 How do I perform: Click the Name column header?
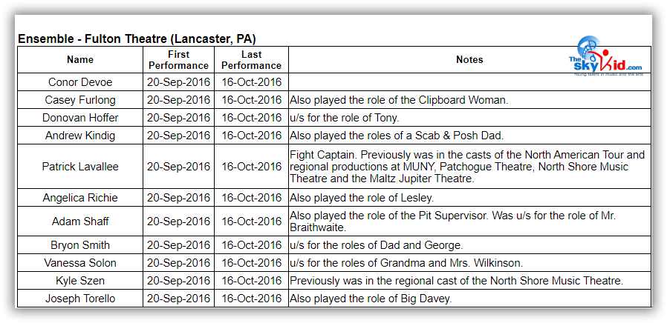[80, 60]
